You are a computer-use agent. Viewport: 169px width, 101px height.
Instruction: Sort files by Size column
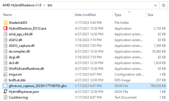pyautogui.click(x=150, y=15)
